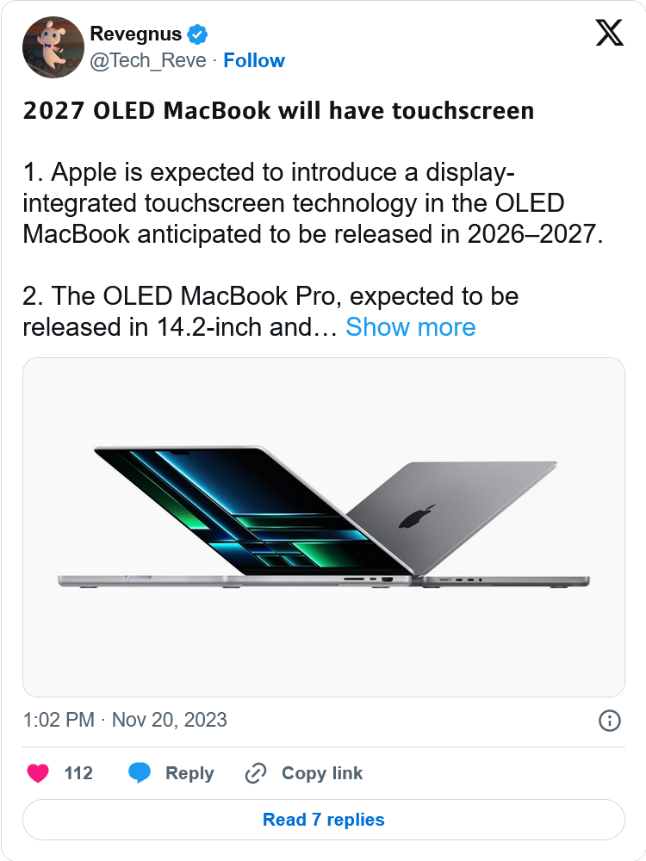Open the Read 7 replies button
The width and height of the screenshot is (646, 861).
coord(324,820)
